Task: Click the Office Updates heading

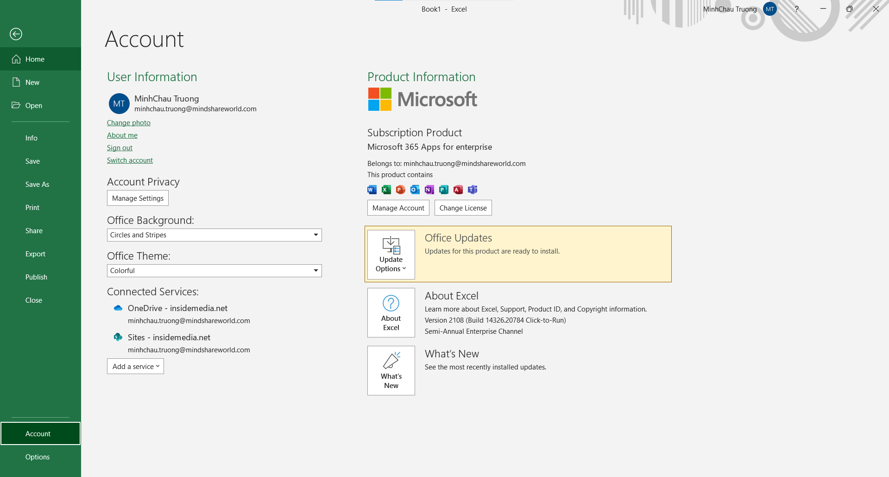Action: 458,238
